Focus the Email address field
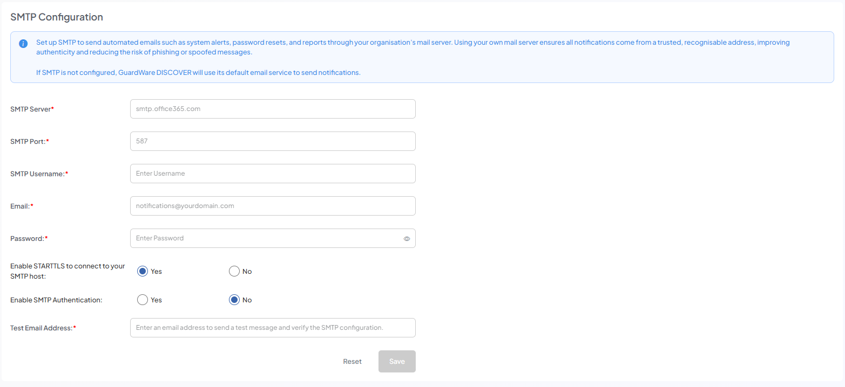Viewport: 845px width, 387px height. [x=272, y=206]
